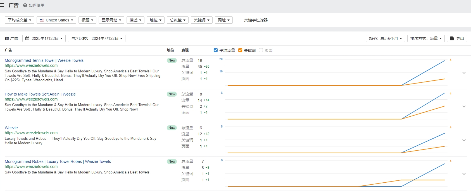The height and width of the screenshot is (191, 471).
Task: Open the United States country dropdown
Action: (56, 20)
